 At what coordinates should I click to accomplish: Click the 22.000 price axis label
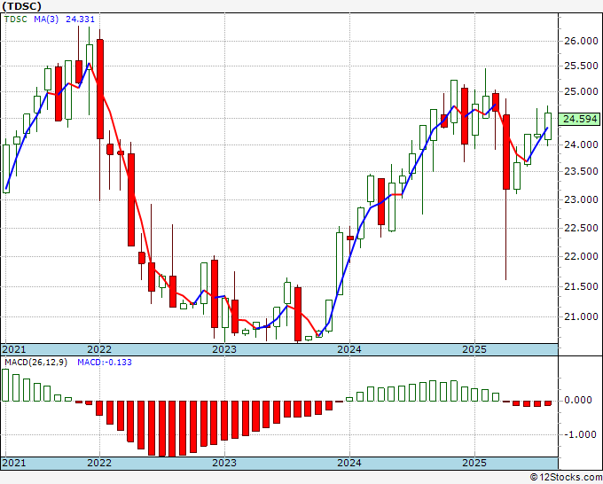coord(581,256)
